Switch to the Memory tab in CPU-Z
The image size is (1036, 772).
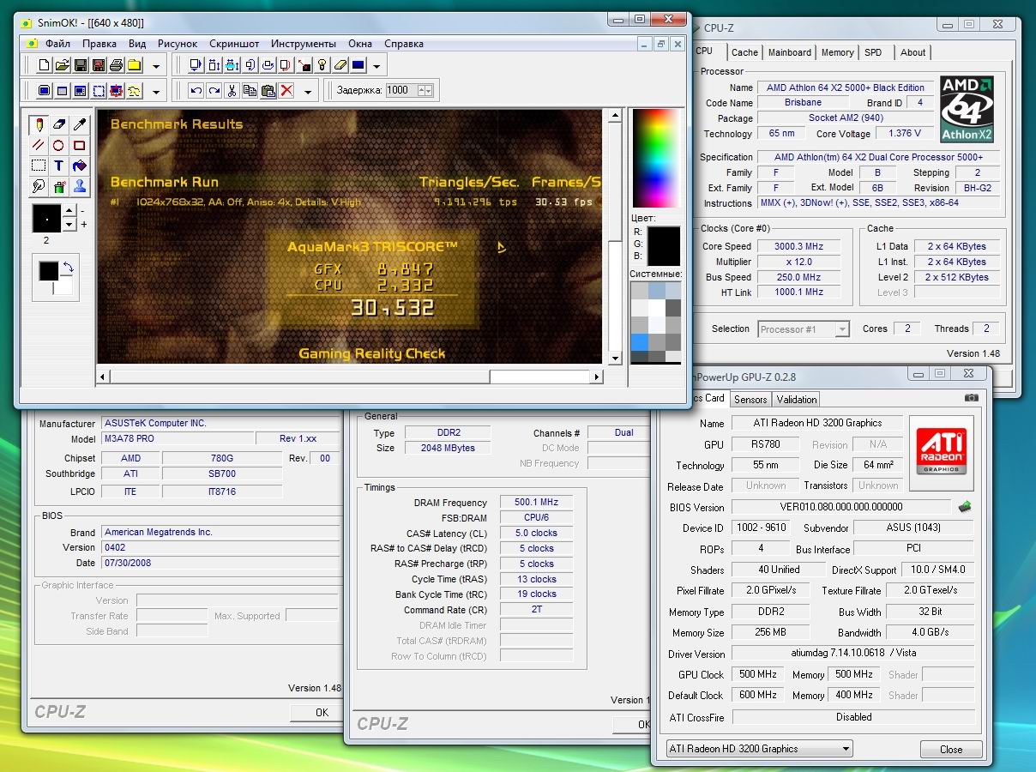point(837,52)
